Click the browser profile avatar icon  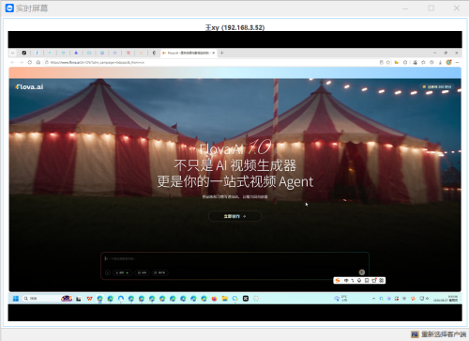point(449,62)
